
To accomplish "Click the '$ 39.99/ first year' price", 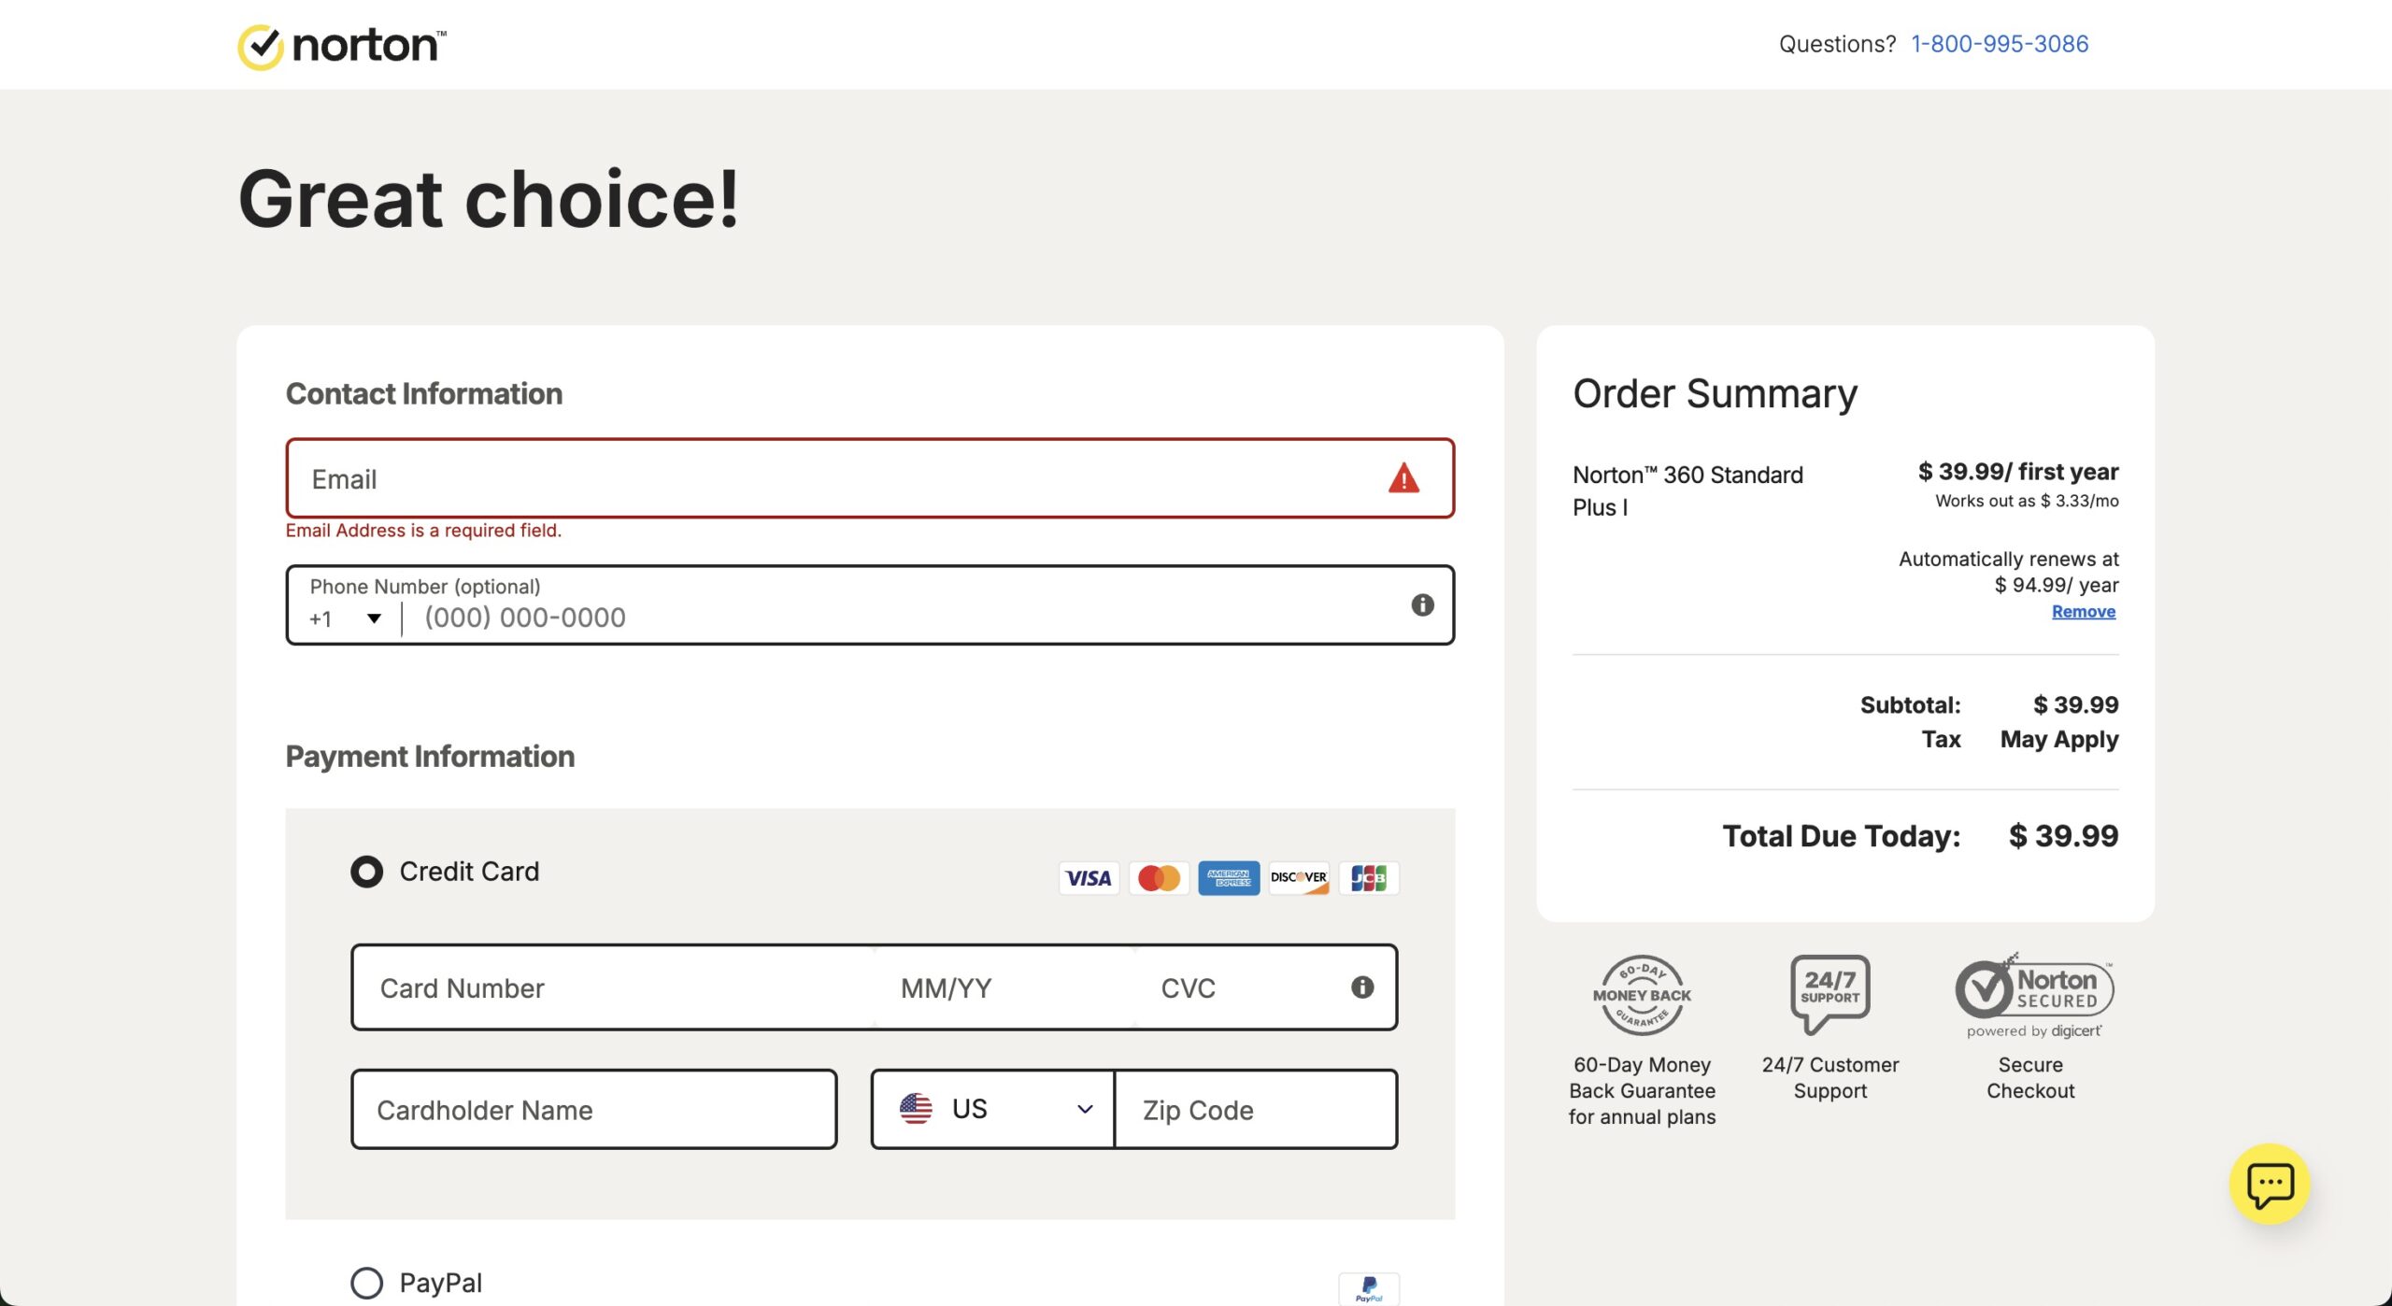I will tap(2018, 472).
